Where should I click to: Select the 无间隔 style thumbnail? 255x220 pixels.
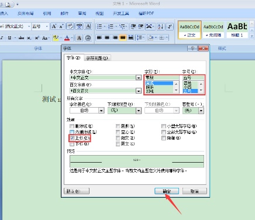tap(213, 30)
